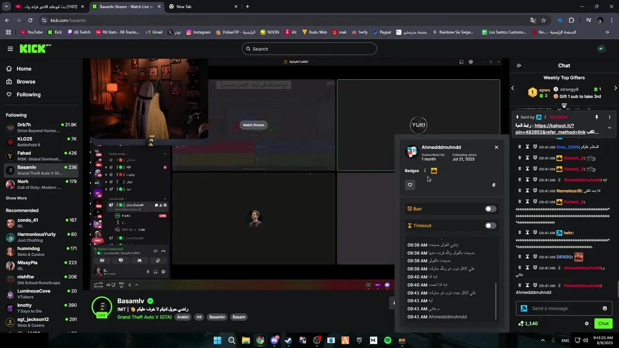Viewport: 619px width, 348px height.
Task: Open Fahad channel in Following list
Action: (x=41, y=156)
